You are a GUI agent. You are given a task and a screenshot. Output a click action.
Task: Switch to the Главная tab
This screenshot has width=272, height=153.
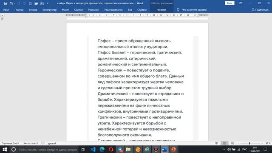(x=19, y=10)
